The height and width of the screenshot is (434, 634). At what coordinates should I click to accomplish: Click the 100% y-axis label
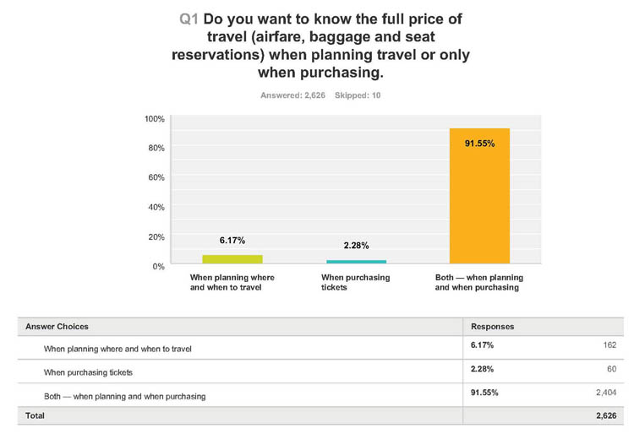coord(155,119)
